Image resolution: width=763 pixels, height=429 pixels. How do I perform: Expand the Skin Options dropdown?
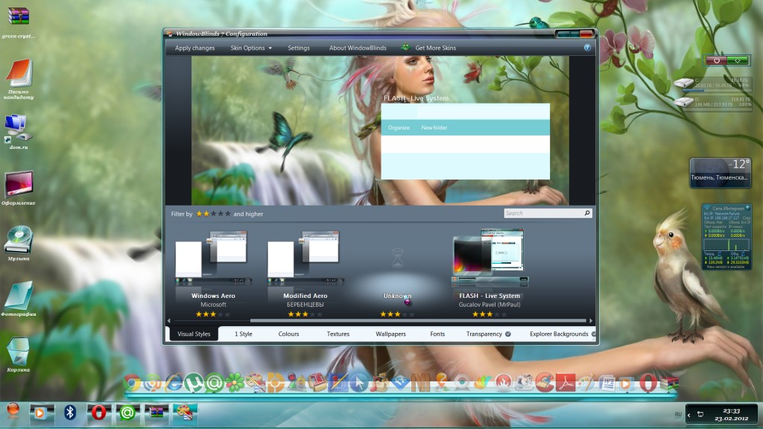pos(251,48)
